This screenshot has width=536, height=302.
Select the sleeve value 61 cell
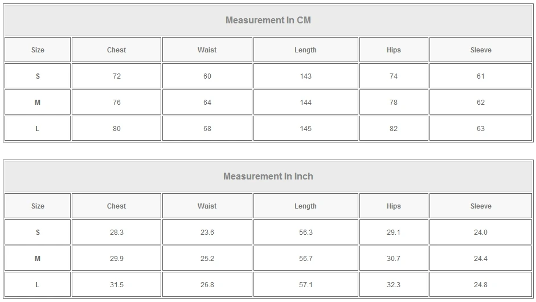click(x=481, y=76)
